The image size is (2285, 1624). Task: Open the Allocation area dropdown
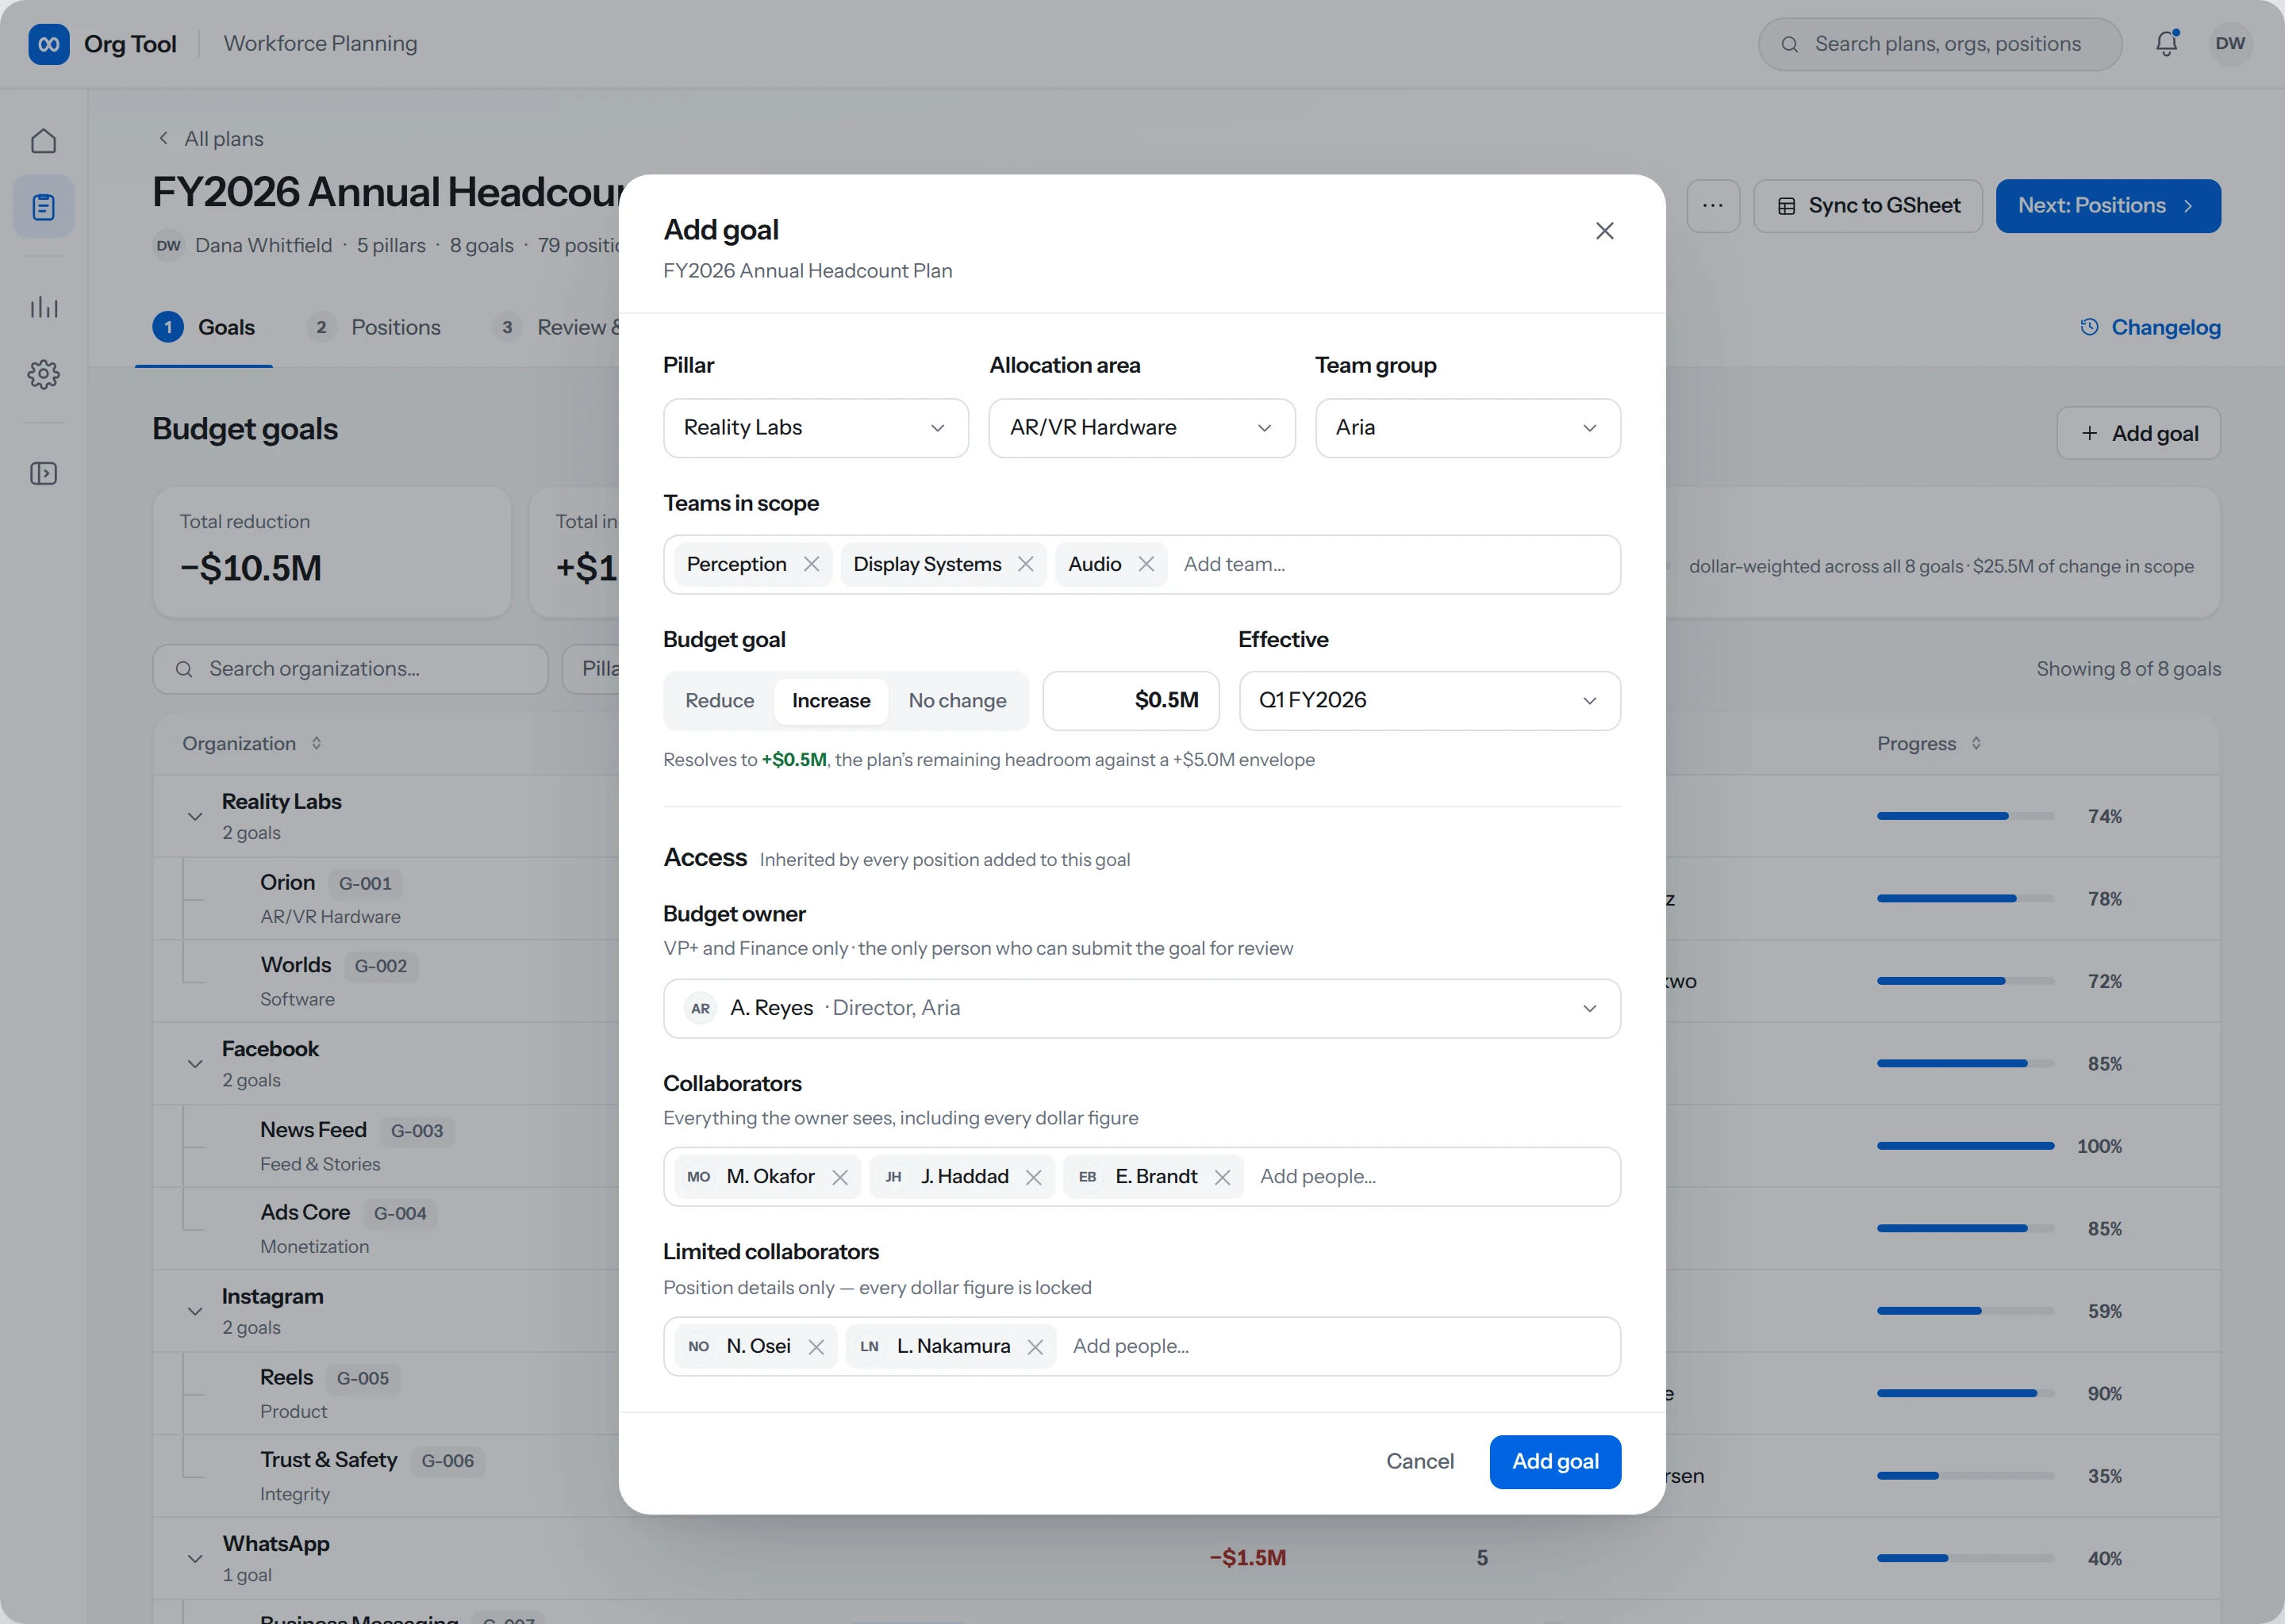point(1142,428)
